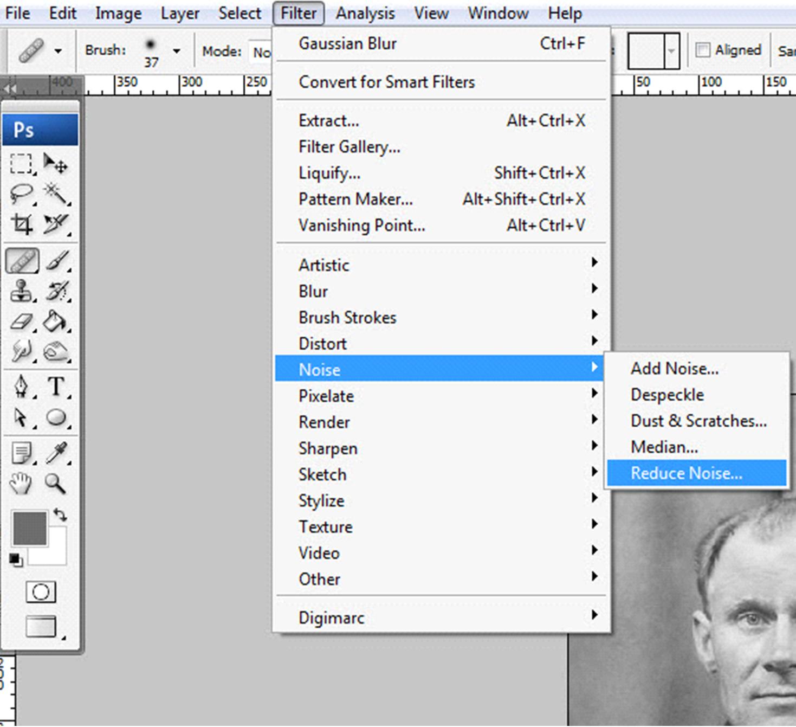Click the gray foreground color swatch

[x=29, y=528]
